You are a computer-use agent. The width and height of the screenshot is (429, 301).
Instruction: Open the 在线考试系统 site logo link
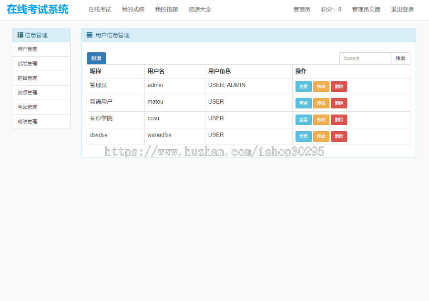click(x=38, y=10)
